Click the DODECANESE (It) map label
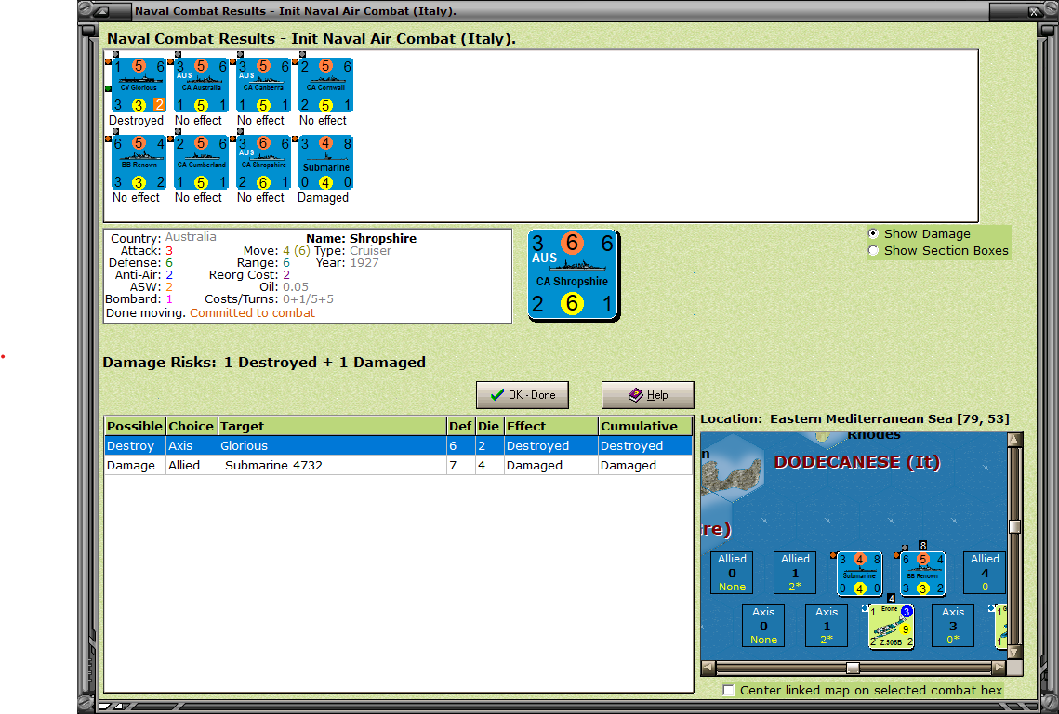 pyautogui.click(x=857, y=462)
